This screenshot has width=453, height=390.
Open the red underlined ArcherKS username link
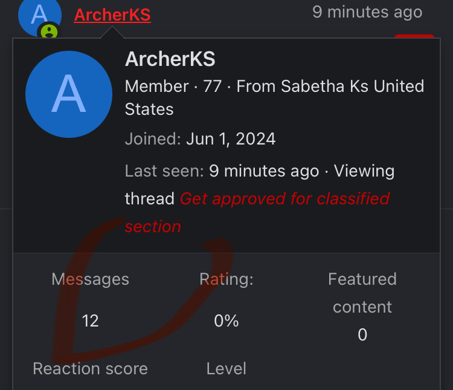[112, 15]
